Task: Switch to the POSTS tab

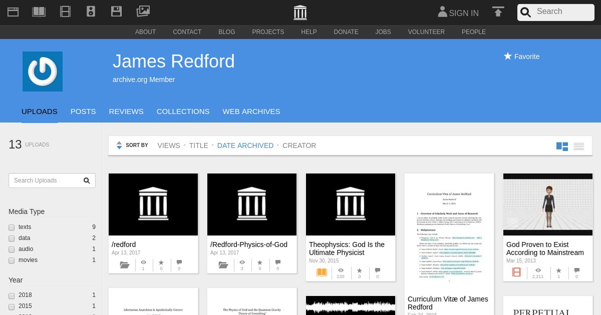Action: 83,111
